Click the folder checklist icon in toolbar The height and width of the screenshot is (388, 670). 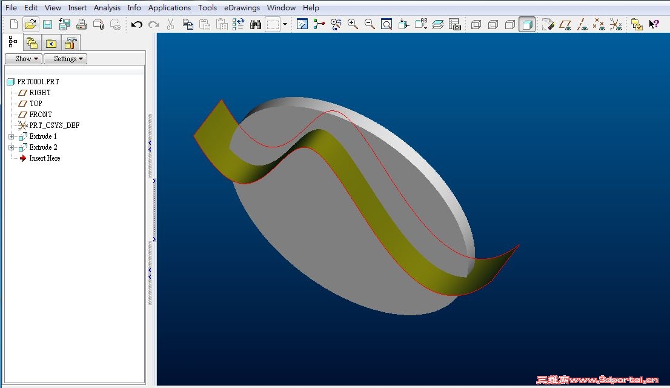click(x=637, y=24)
